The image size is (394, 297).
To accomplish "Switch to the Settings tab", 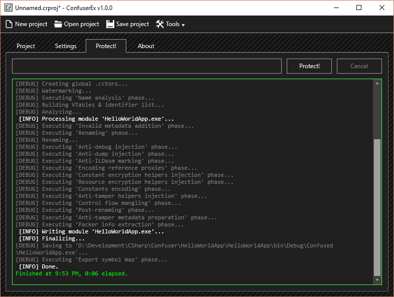I will coord(66,46).
